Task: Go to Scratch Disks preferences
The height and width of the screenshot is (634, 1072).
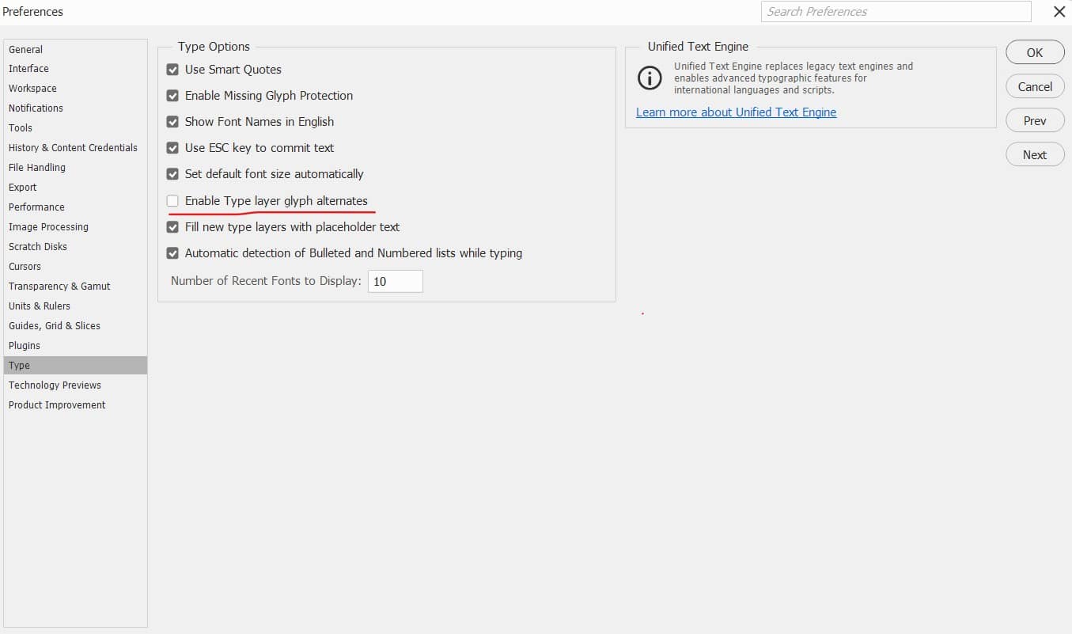Action: 38,247
